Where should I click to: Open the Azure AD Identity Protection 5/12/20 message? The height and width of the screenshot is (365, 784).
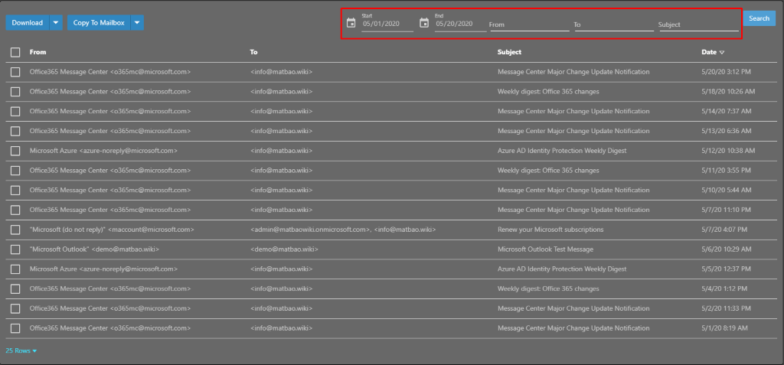pos(562,151)
